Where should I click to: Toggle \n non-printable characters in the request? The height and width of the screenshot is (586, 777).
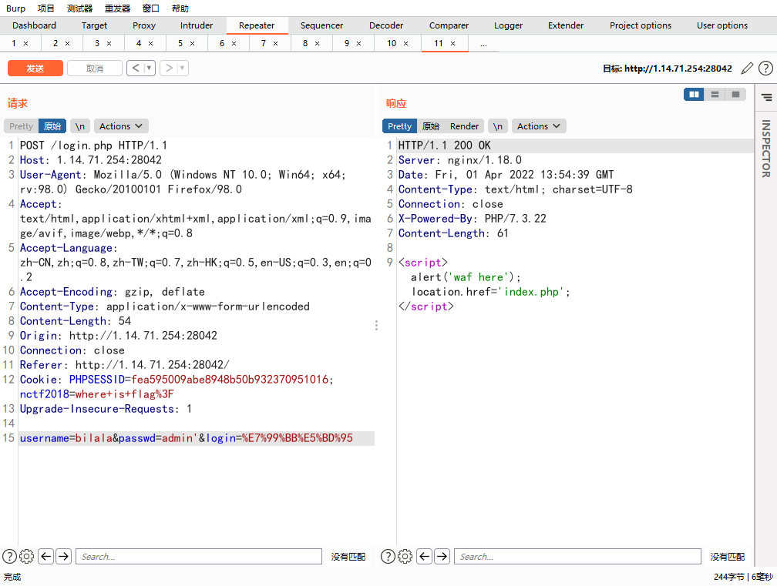tap(80, 126)
